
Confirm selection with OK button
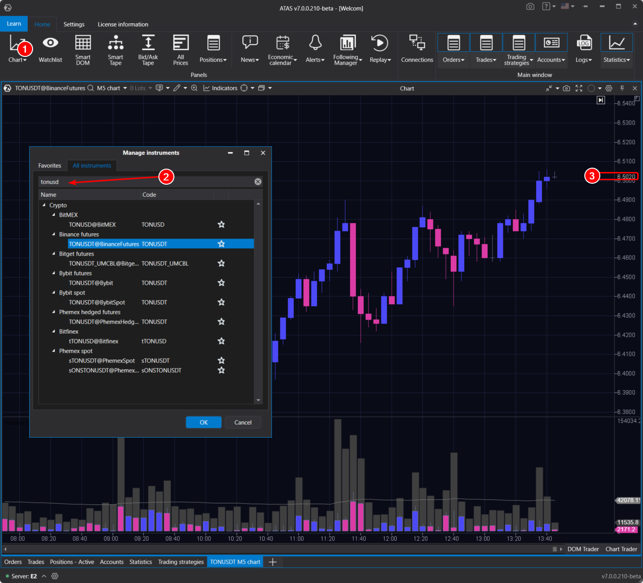(x=203, y=422)
